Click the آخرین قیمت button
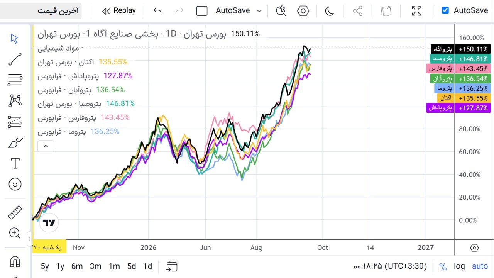 (x=42, y=10)
